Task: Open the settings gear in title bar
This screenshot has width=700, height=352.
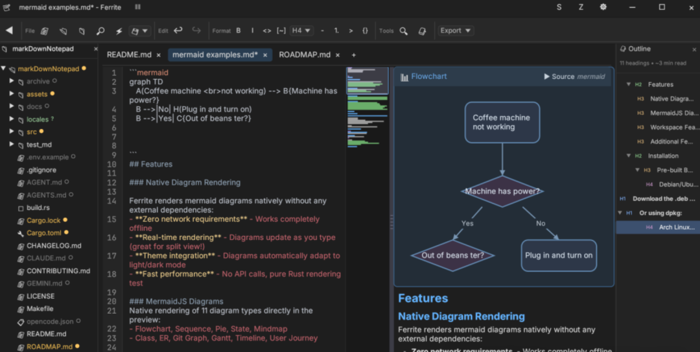Action: (603, 7)
